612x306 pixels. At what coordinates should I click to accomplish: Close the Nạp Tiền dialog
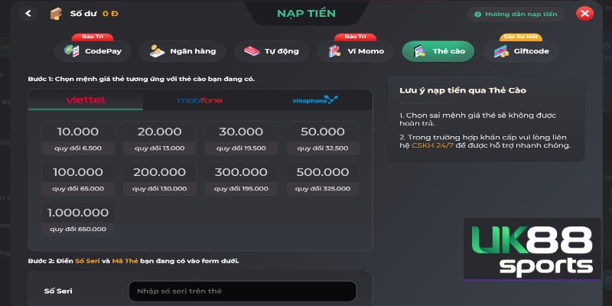[x=585, y=14]
